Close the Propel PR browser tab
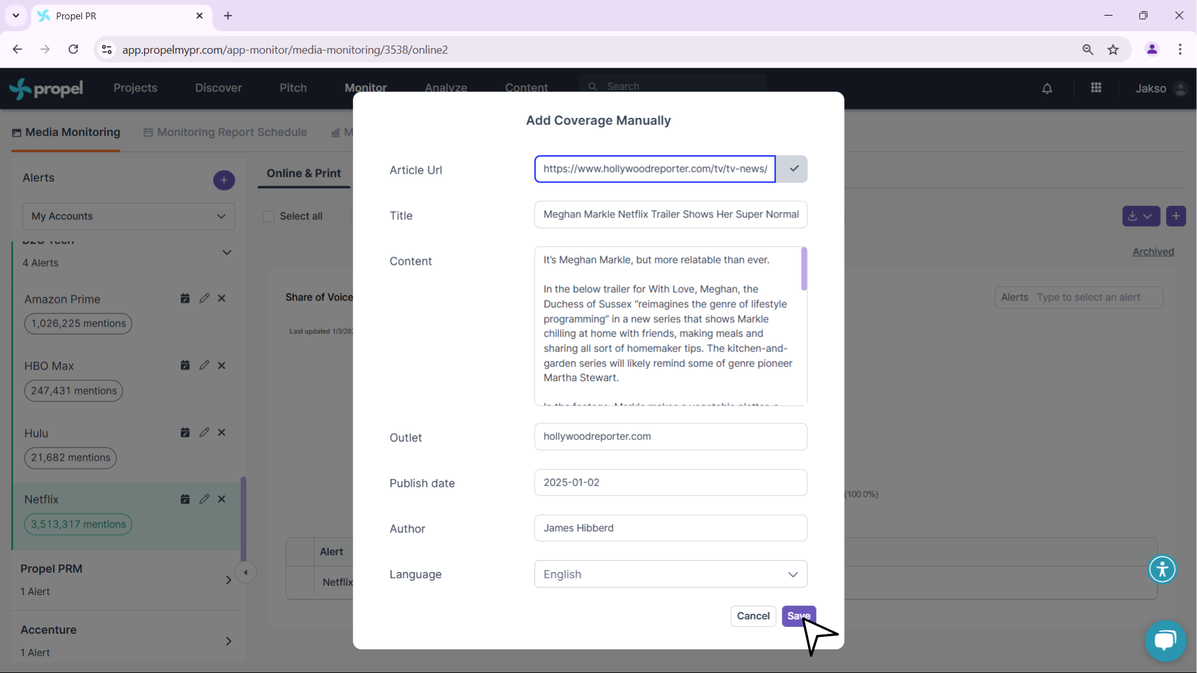Image resolution: width=1197 pixels, height=673 pixels. click(199, 16)
